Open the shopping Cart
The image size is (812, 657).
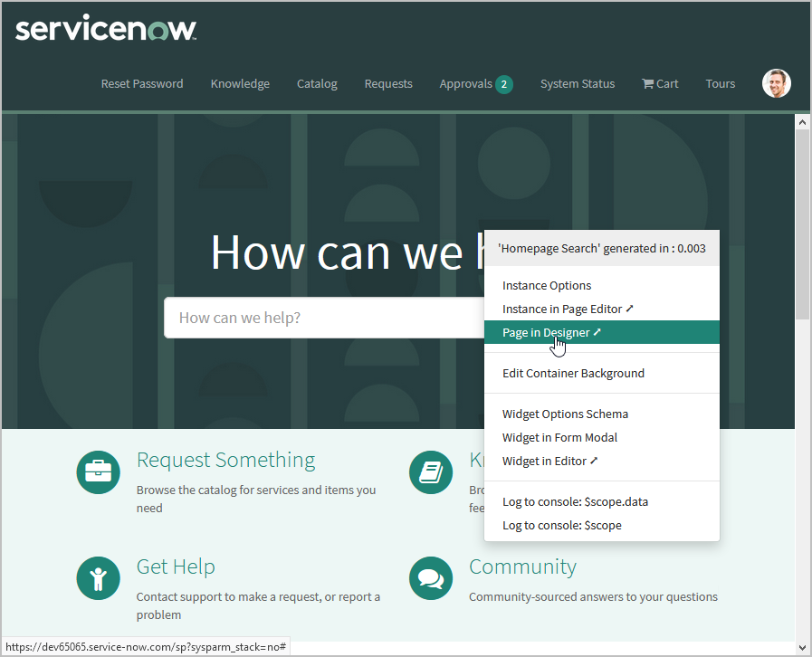[660, 84]
